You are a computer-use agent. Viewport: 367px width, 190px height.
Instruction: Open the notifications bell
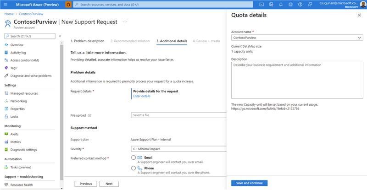281,5
